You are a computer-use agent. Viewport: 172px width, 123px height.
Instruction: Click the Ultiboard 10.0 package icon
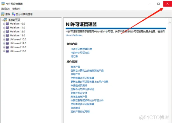(7, 39)
